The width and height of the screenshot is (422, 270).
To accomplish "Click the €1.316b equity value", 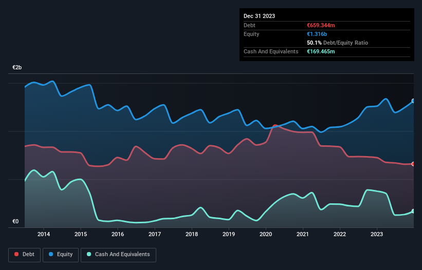I will point(317,34).
